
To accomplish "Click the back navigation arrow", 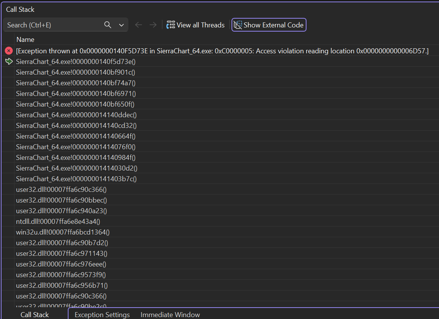I will click(139, 25).
